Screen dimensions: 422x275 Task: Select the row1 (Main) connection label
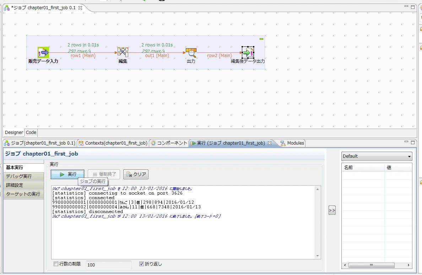coord(83,56)
